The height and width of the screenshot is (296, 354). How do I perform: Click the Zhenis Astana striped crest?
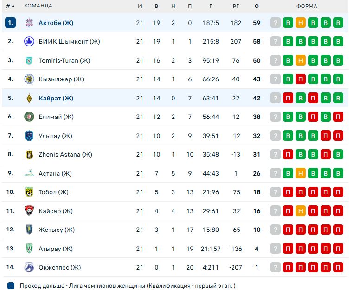point(29,154)
